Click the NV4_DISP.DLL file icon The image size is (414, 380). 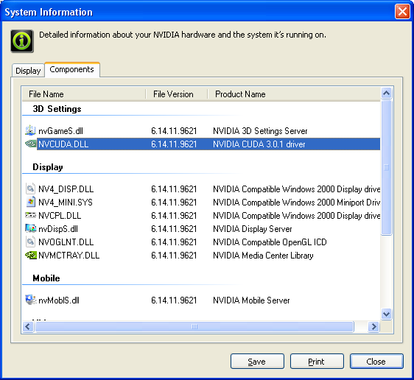tap(30, 189)
